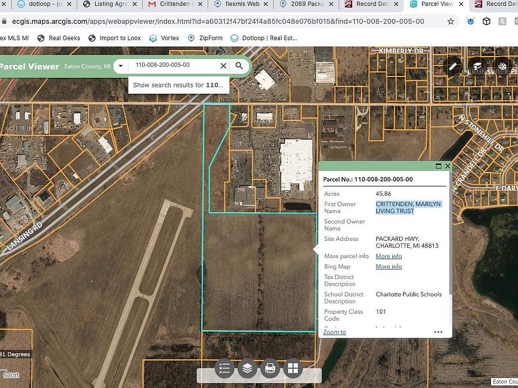
Task: Close the parcel info popup
Action: click(x=448, y=166)
